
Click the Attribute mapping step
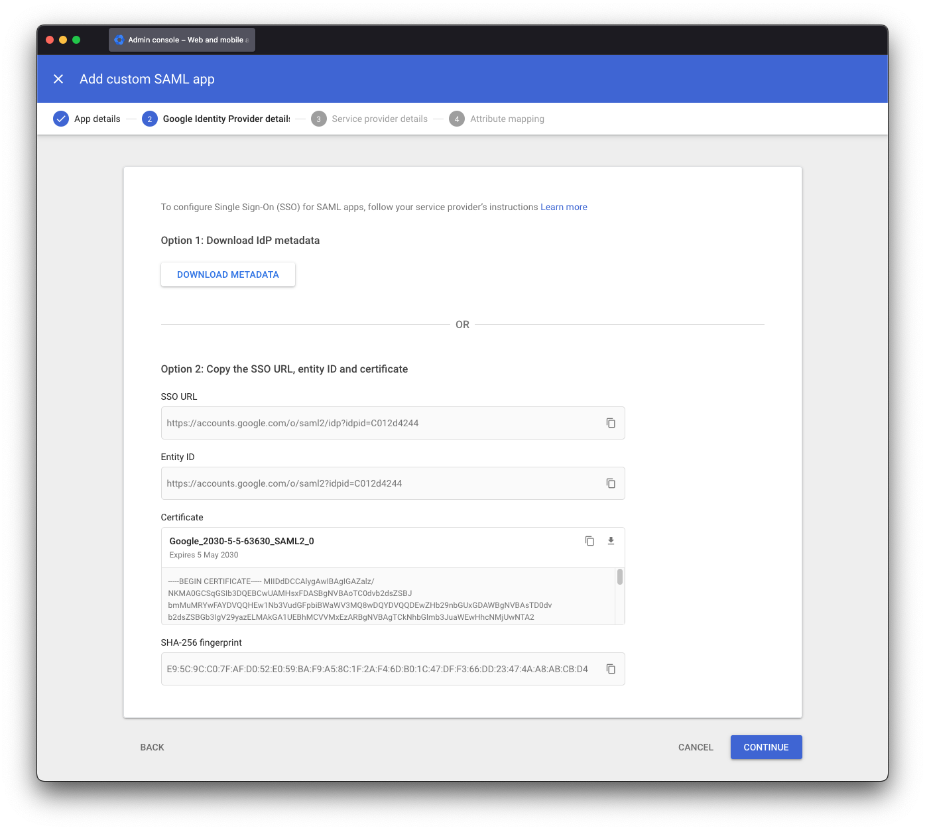click(x=507, y=119)
